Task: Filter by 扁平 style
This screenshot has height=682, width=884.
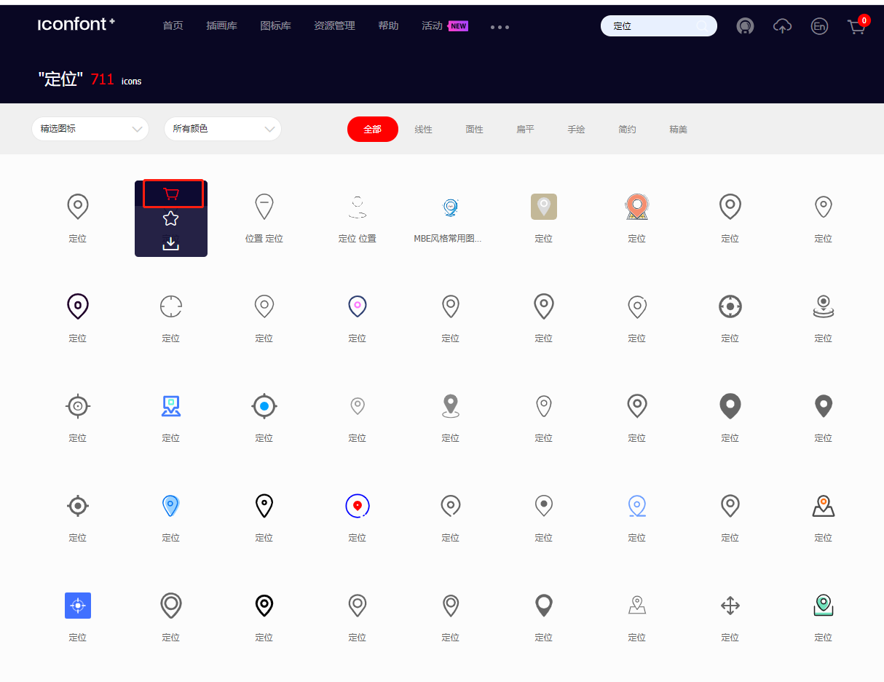Action: [x=525, y=130]
